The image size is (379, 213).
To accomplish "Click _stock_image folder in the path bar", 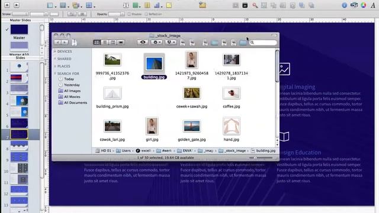I will tap(232, 150).
